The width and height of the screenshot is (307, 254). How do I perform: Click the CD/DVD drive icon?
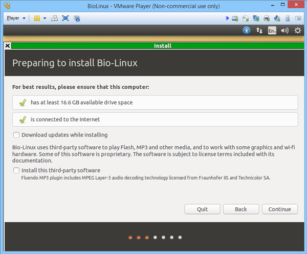[246, 18]
